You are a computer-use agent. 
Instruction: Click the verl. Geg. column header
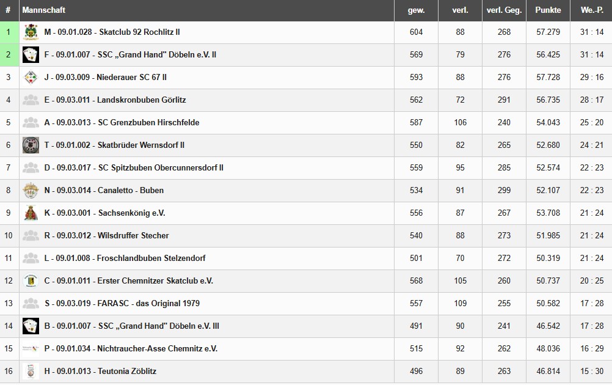504,10
